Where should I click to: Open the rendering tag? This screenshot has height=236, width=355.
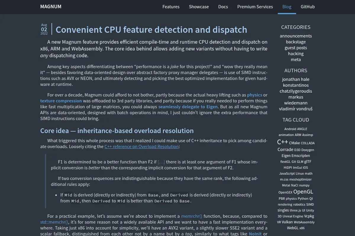coord(285,204)
